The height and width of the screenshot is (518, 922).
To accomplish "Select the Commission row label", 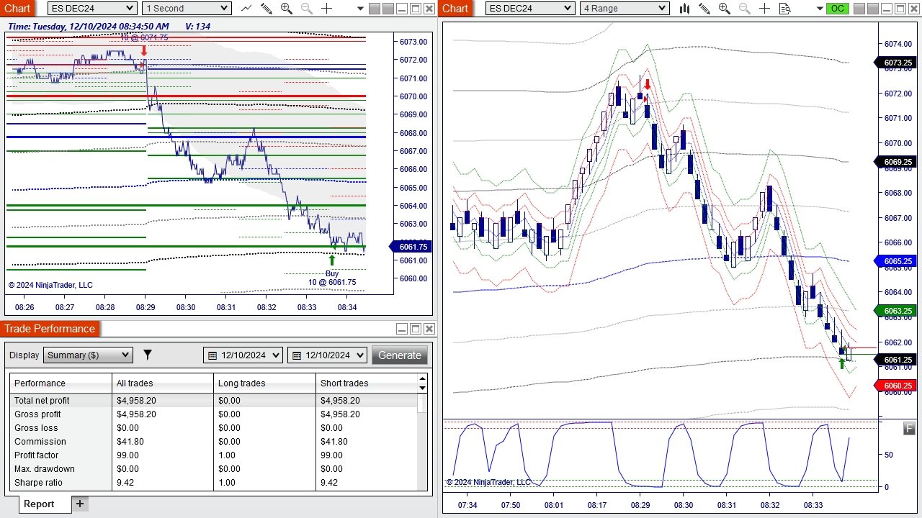I will (40, 442).
